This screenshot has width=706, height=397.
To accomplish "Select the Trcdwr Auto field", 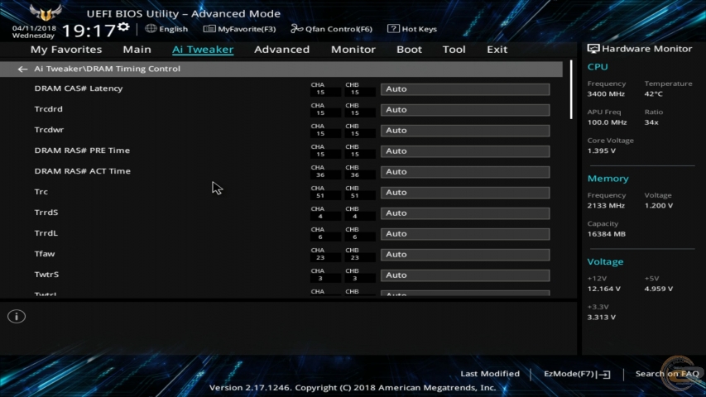I will tap(465, 131).
